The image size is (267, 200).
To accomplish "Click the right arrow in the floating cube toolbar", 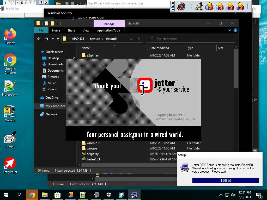I will tap(248, 7).
